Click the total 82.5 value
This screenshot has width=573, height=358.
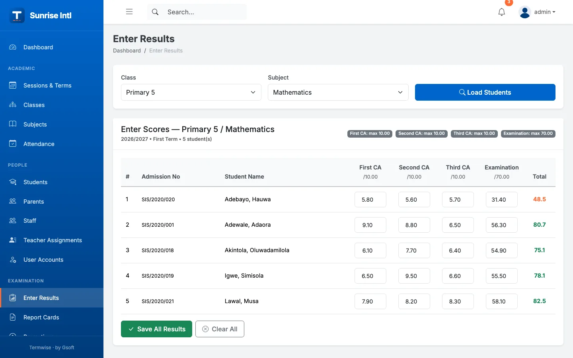pyautogui.click(x=540, y=301)
